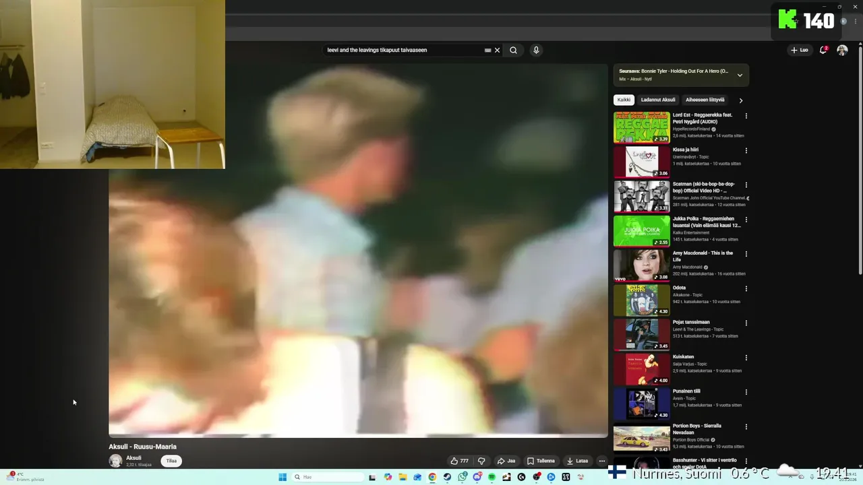The height and width of the screenshot is (485, 863).
Task: Open options for Pojat tanssimaan
Action: pos(746,323)
